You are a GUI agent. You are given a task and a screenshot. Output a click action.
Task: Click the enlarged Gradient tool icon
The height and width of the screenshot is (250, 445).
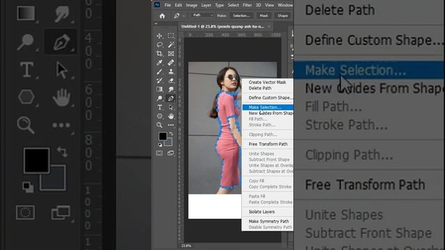pyautogui.click(x=26, y=13)
